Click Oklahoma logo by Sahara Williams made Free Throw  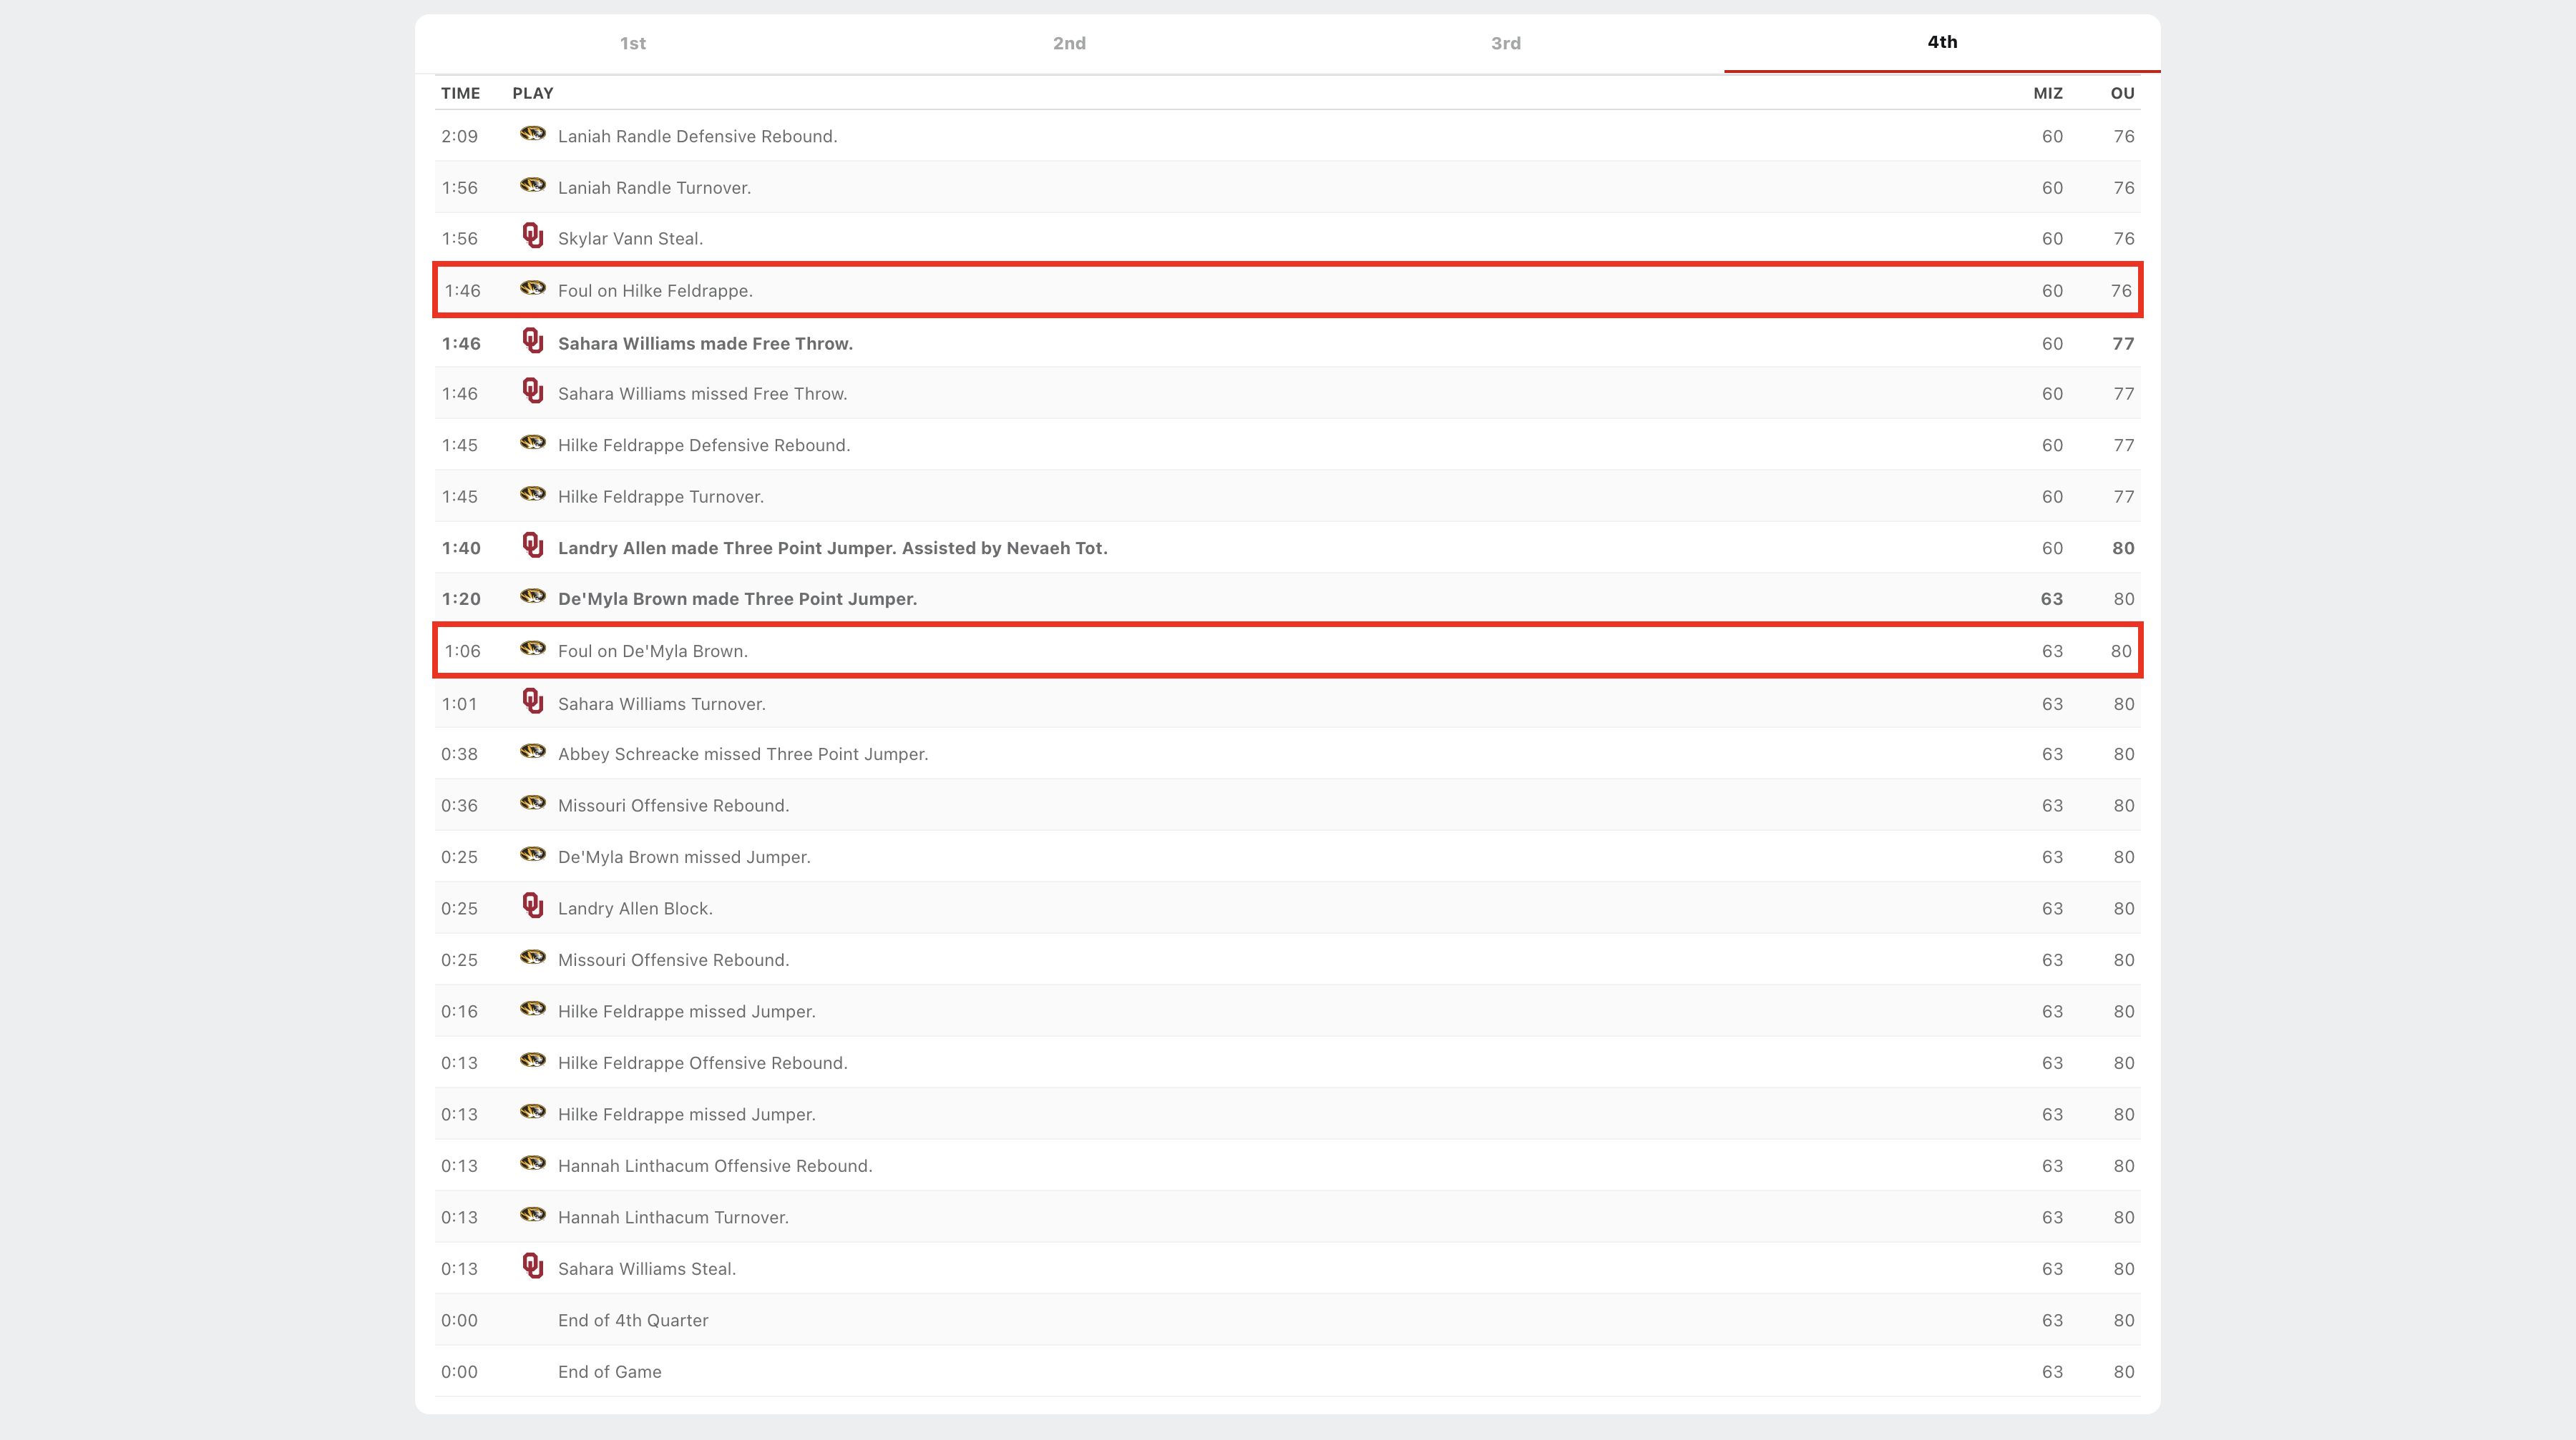[x=533, y=342]
